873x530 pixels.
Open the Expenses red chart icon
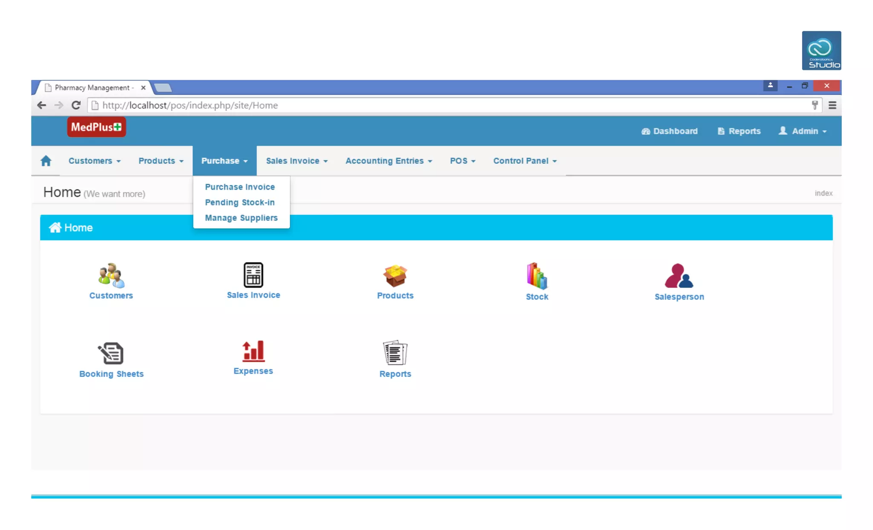tap(253, 351)
